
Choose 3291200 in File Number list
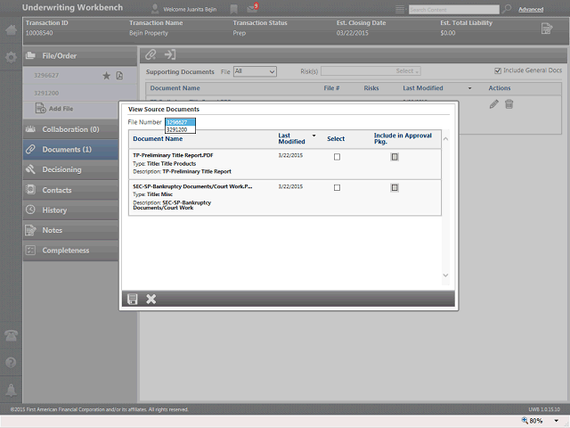(x=180, y=129)
